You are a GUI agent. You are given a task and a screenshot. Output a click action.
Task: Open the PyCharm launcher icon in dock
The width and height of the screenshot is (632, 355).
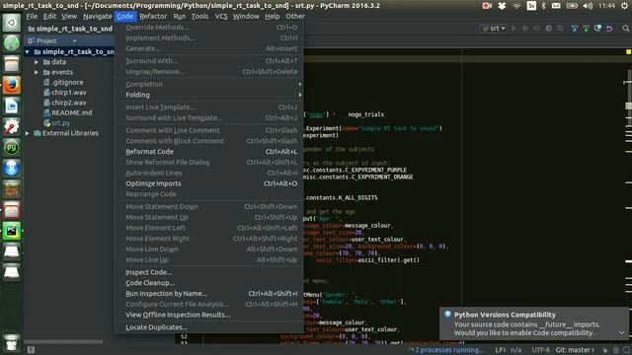[x=11, y=231]
